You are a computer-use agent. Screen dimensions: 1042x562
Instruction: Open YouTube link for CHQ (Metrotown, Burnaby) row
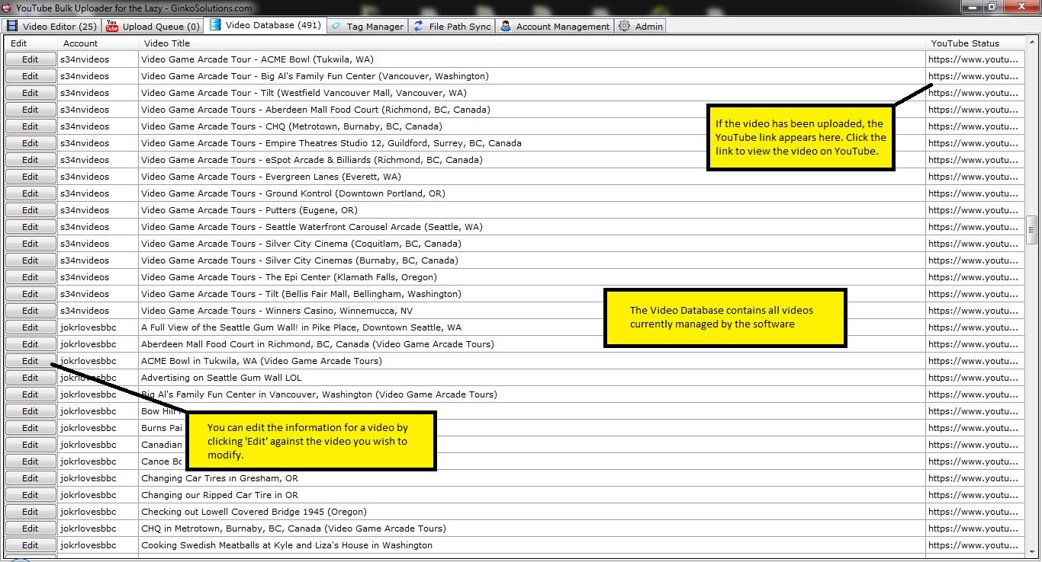(973, 126)
